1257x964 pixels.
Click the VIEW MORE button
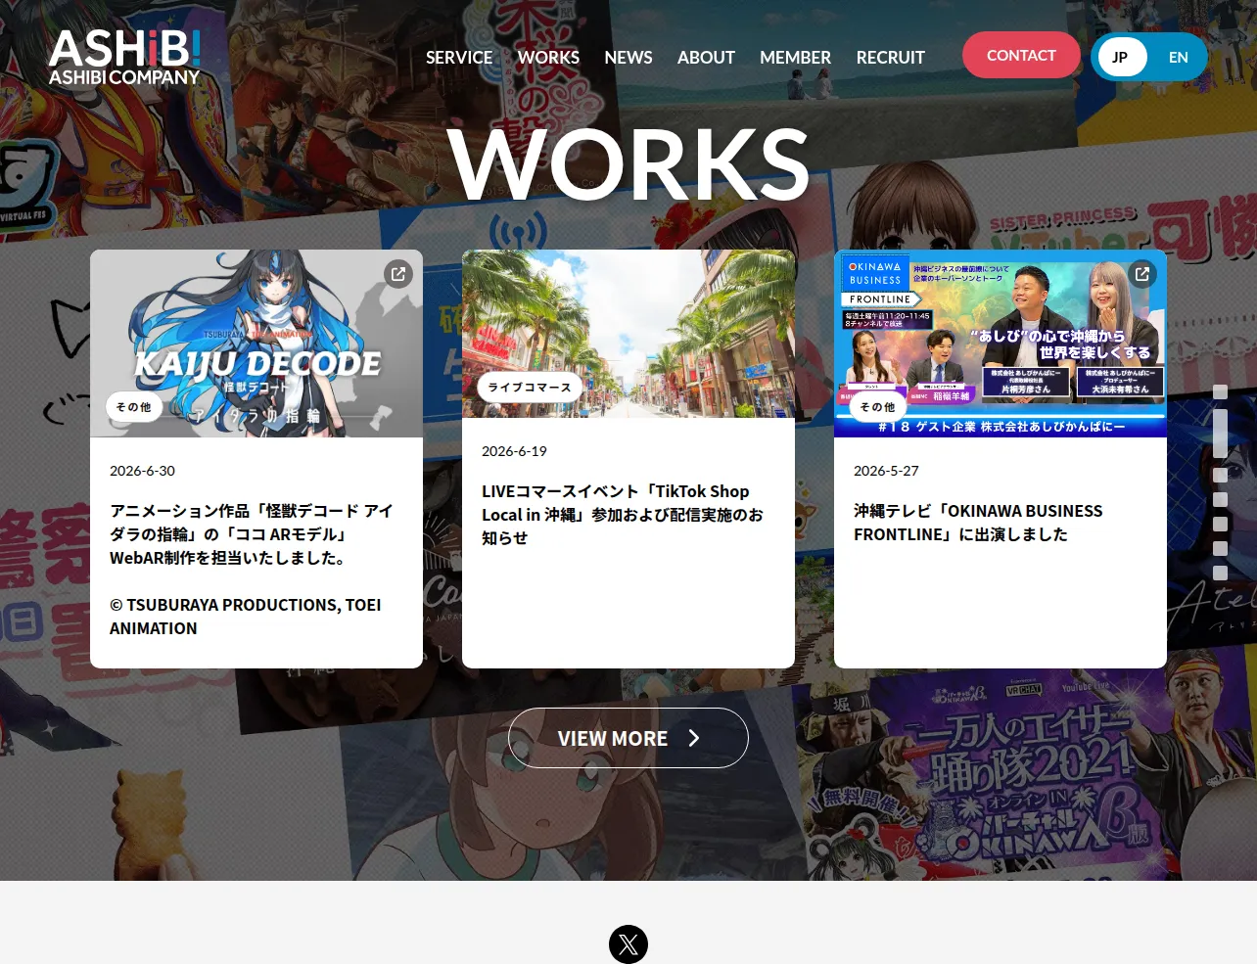pyautogui.click(x=628, y=738)
